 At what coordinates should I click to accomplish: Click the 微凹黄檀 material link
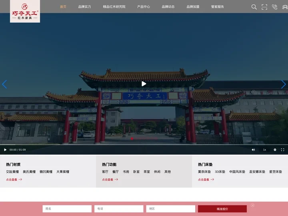tap(46, 172)
